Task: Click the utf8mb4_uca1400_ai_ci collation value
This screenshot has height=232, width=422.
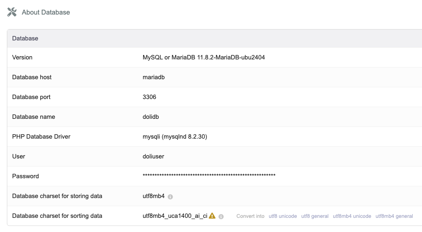Action: coord(175,216)
